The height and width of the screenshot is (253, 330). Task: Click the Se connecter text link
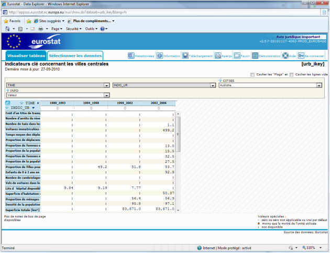tap(314, 56)
